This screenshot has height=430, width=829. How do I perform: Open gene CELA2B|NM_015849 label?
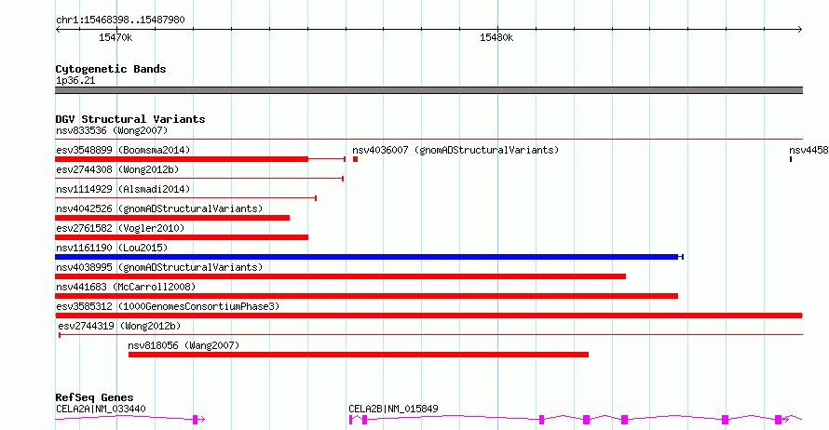pyautogui.click(x=393, y=409)
